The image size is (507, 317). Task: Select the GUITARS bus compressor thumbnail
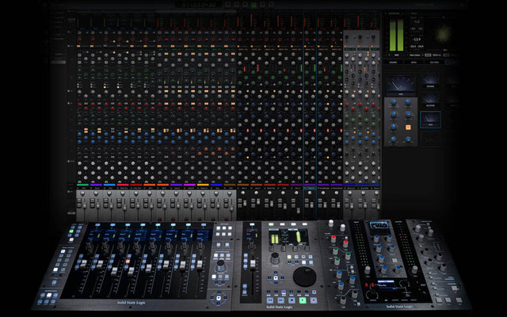pos(430,101)
